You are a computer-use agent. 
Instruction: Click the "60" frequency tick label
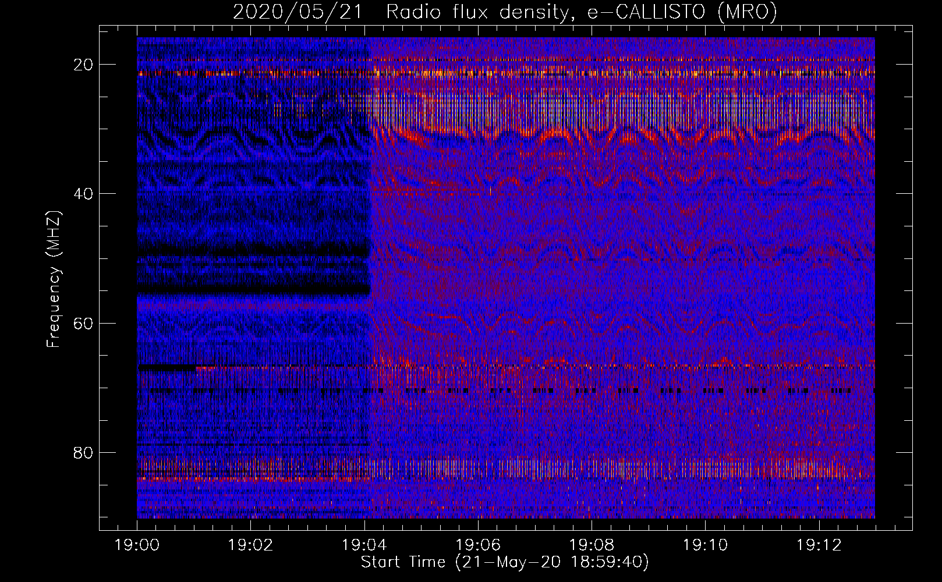[84, 323]
